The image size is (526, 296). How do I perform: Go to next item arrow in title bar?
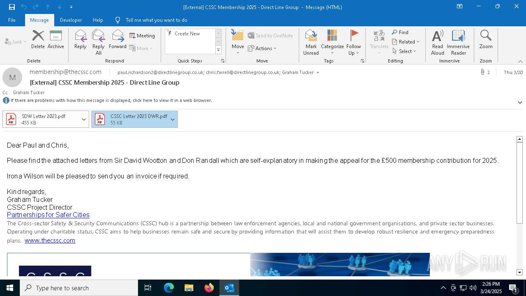click(x=60, y=7)
